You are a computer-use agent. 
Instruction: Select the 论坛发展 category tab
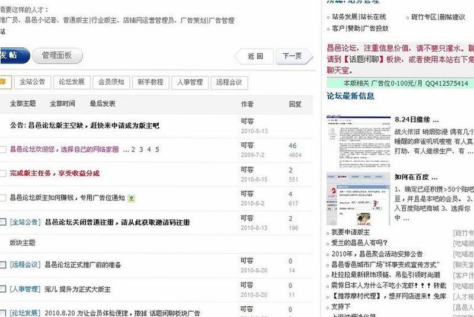[x=72, y=82]
